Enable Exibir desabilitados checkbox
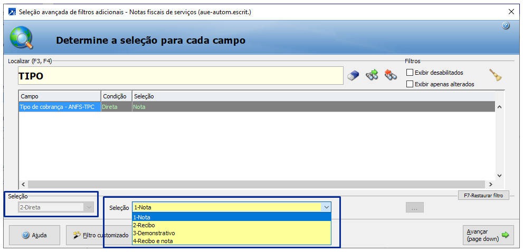The width and height of the screenshot is (523, 252). (x=410, y=73)
